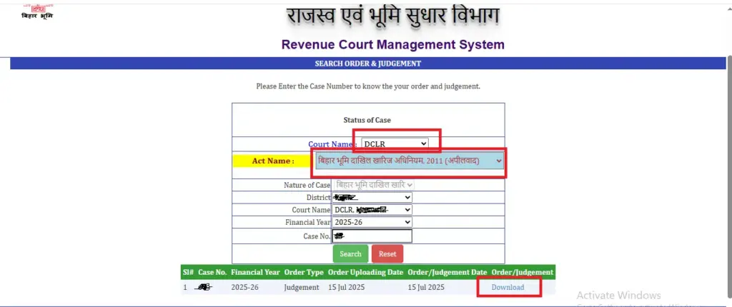
Task: Open the Financial Year dropdown showing 2025-26
Action: click(x=372, y=223)
